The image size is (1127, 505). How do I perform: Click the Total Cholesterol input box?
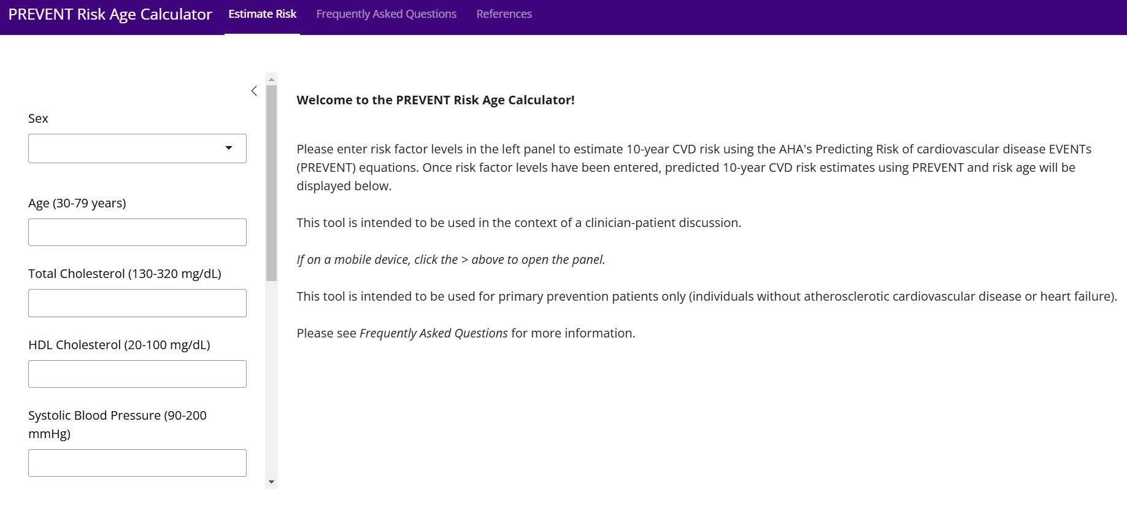pyautogui.click(x=137, y=303)
